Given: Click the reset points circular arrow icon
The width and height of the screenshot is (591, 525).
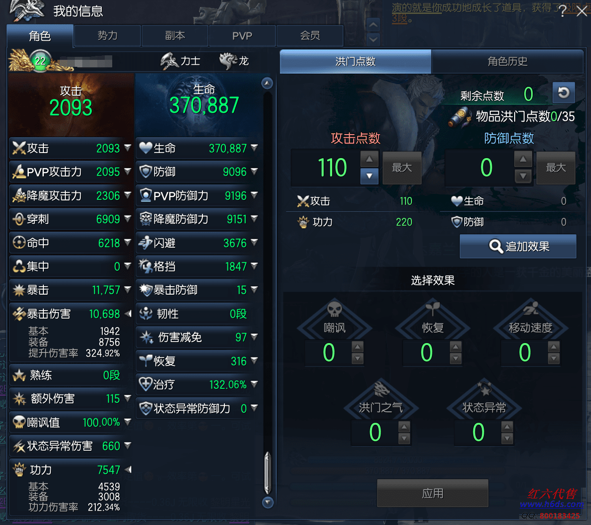Looking at the screenshot, I should (x=564, y=93).
